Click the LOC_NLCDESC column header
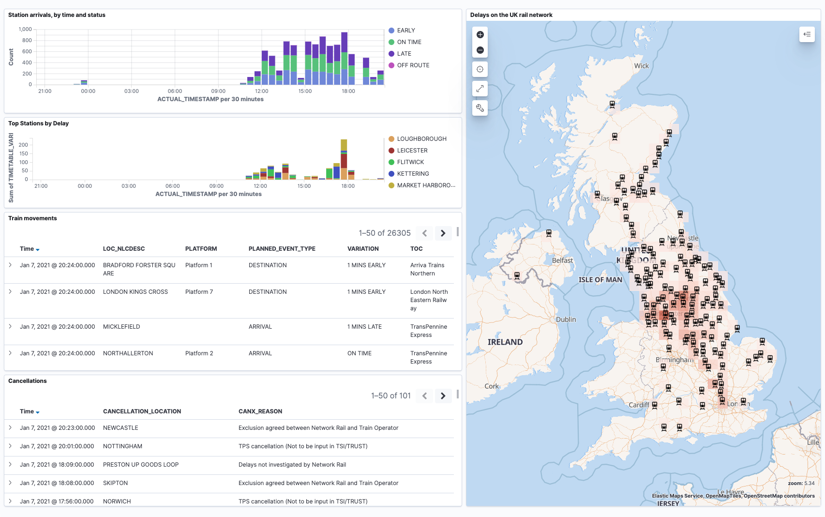 (124, 249)
